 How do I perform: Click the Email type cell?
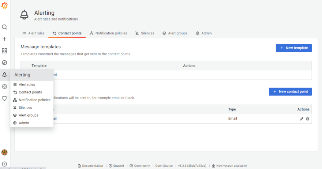(232, 119)
